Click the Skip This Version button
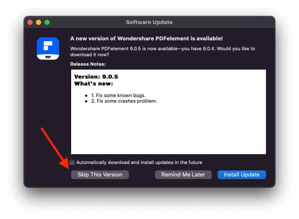This screenshot has width=299, height=219. point(100,175)
